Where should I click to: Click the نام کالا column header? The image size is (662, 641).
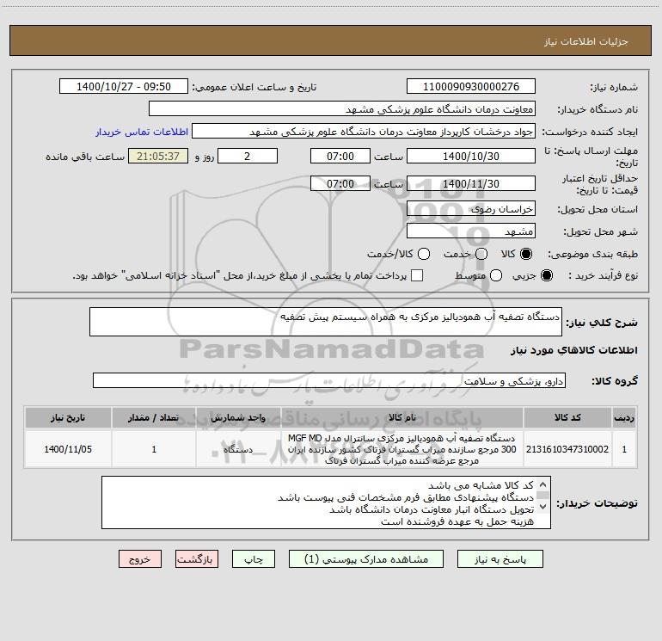pyautogui.click(x=402, y=418)
